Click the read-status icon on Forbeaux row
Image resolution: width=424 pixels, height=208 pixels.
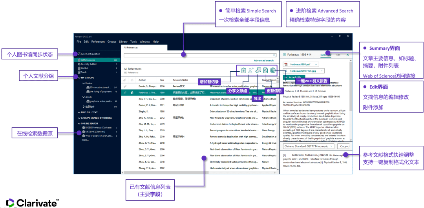(x=132, y=92)
